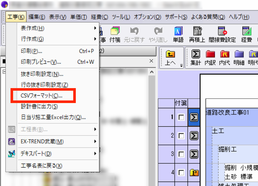Open the 編集(E) menu
This screenshot has height=186, width=258.
(x=37, y=17)
